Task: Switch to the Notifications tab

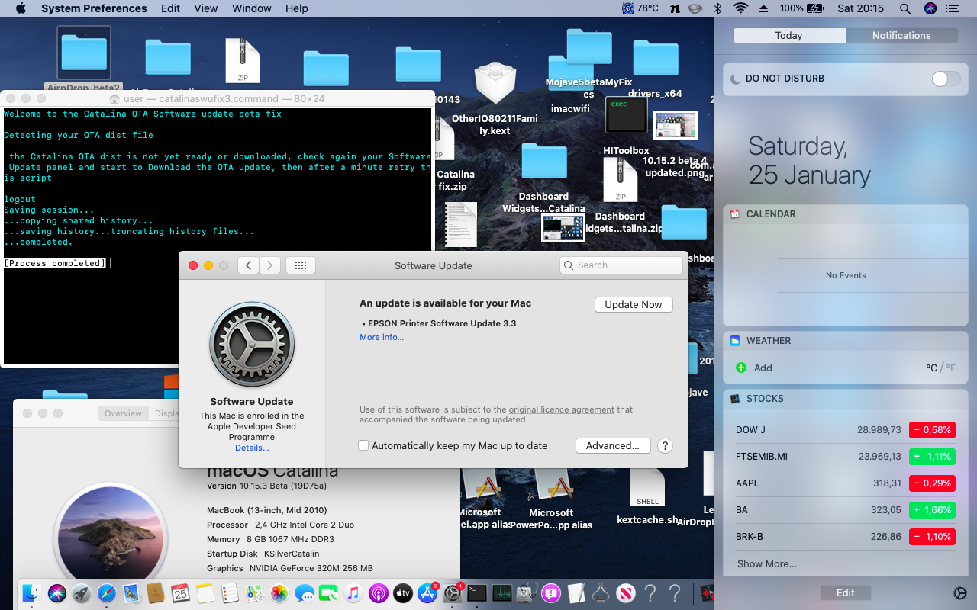Action: pos(901,35)
